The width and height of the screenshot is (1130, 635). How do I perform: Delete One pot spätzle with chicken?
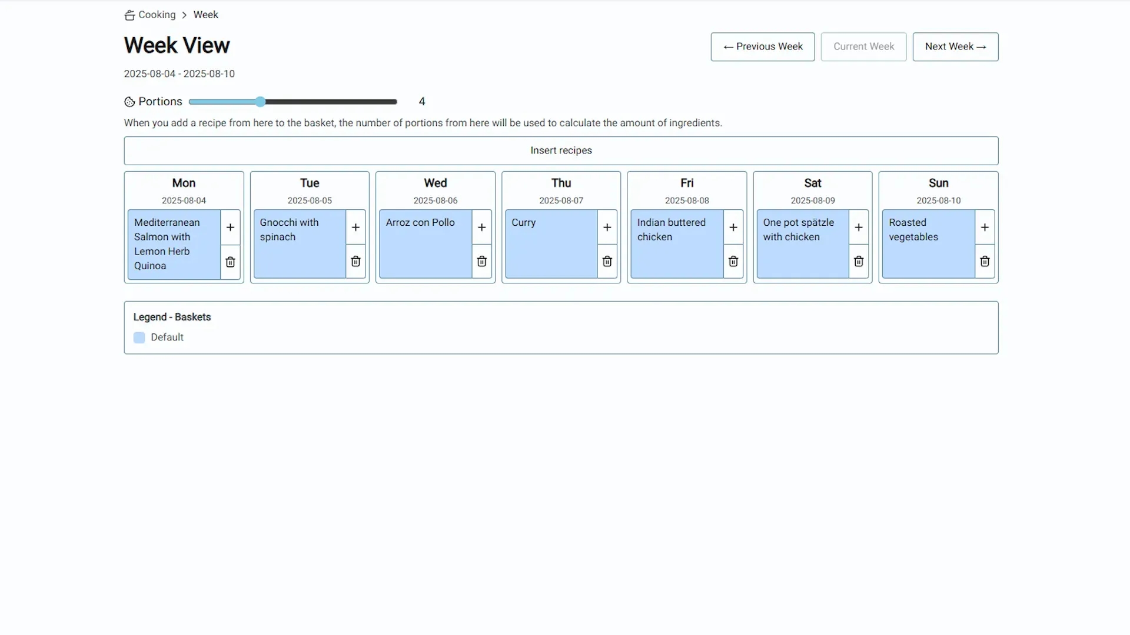click(858, 262)
